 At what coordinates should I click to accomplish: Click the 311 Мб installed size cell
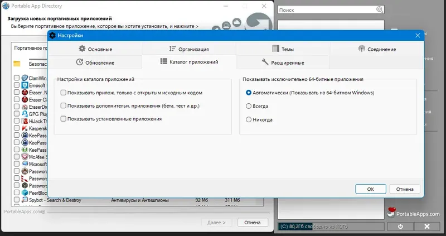pos(232,200)
